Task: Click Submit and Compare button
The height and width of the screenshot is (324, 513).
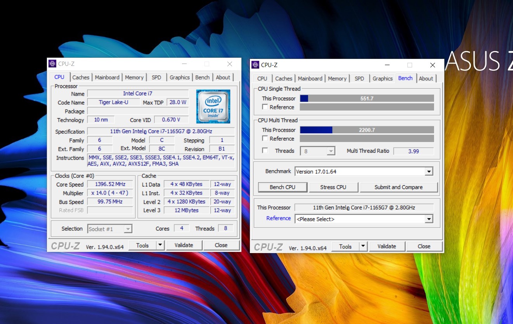Action: tap(399, 187)
